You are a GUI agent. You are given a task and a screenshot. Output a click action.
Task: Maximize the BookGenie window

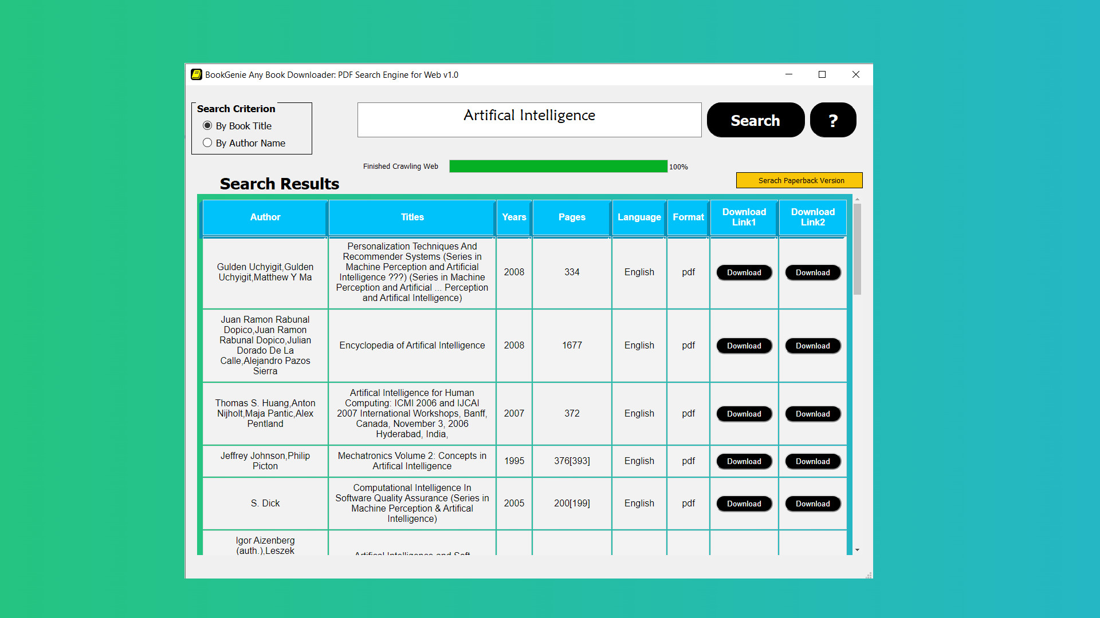(822, 74)
